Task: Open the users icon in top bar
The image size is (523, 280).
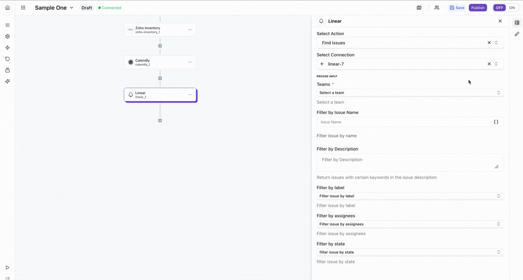Action: coord(437,8)
